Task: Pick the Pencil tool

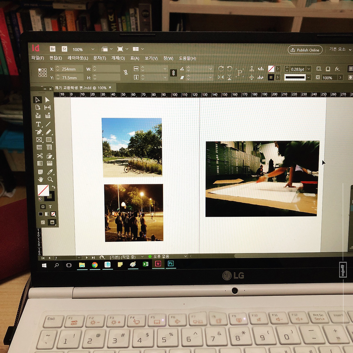Action: (49, 132)
